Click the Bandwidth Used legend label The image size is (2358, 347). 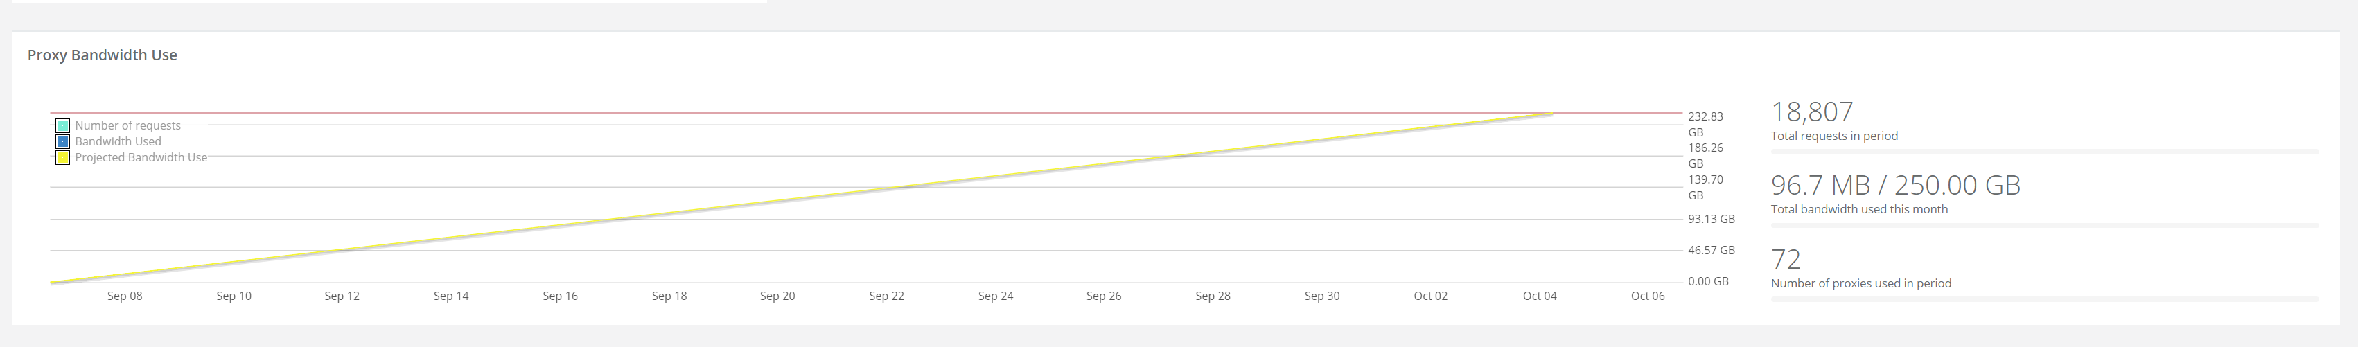(118, 142)
